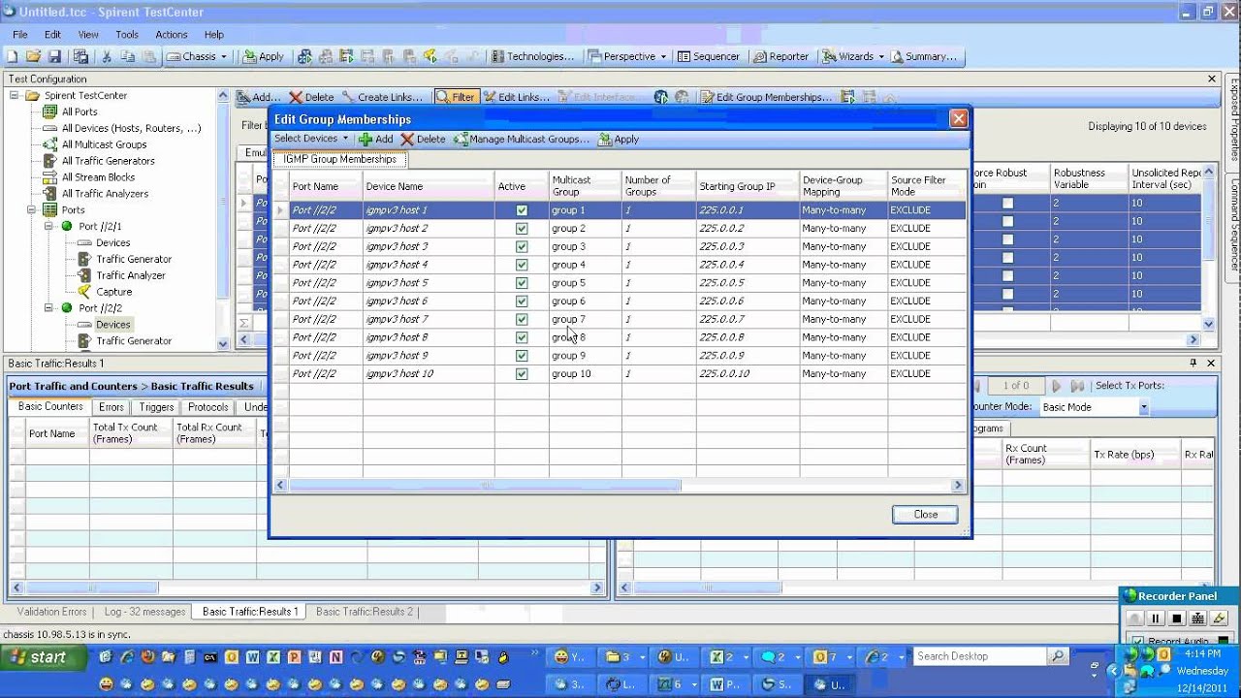Switch to the Triggers results tab
The height and width of the screenshot is (698, 1241).
tap(156, 407)
